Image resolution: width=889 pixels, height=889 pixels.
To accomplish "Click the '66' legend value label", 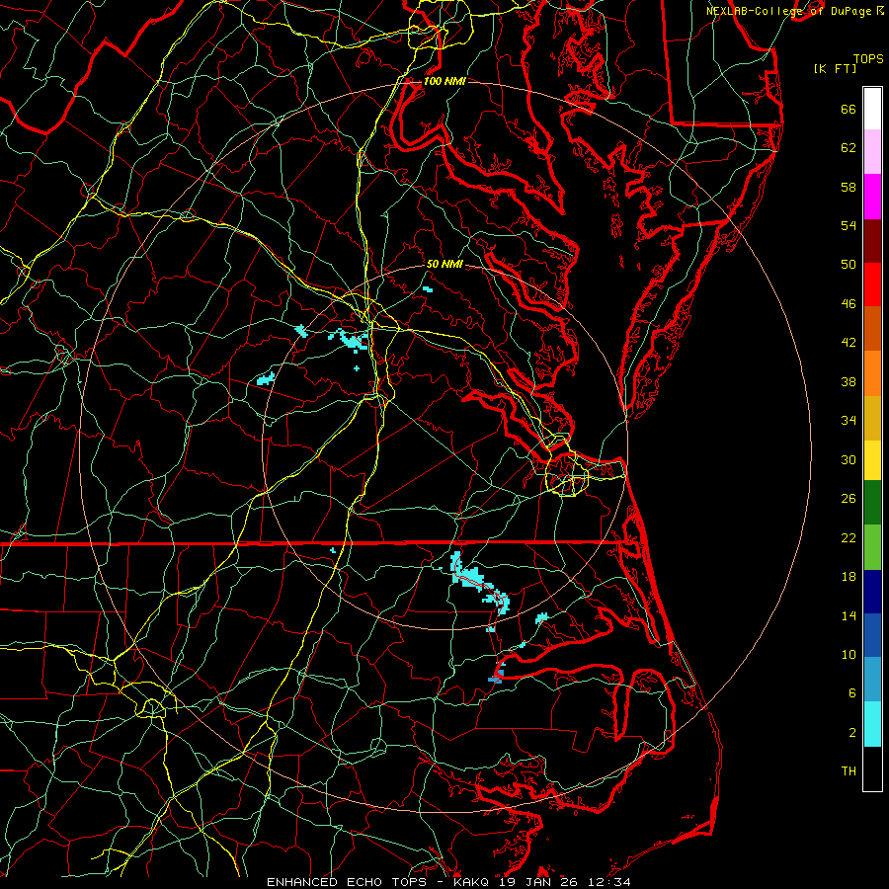I will pyautogui.click(x=849, y=109).
